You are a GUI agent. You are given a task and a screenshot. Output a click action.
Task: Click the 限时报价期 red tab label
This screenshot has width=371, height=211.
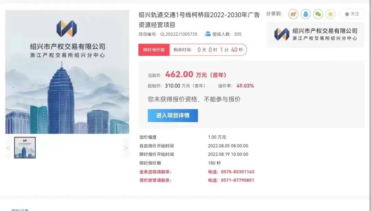coord(154,50)
